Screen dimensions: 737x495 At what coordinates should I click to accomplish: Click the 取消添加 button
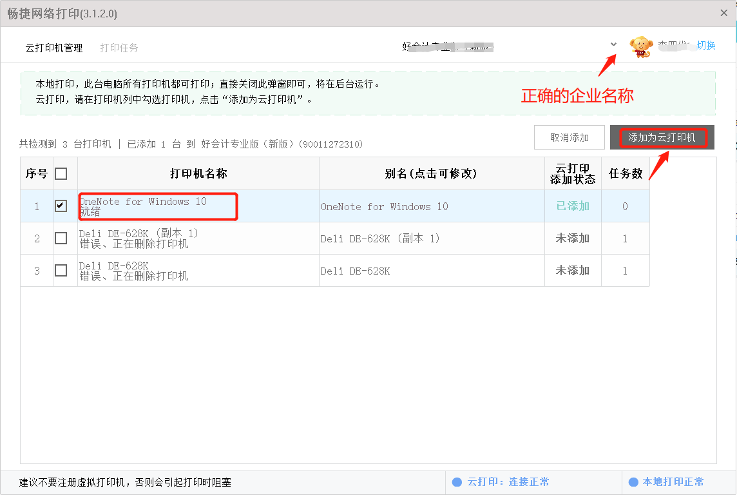pos(569,137)
